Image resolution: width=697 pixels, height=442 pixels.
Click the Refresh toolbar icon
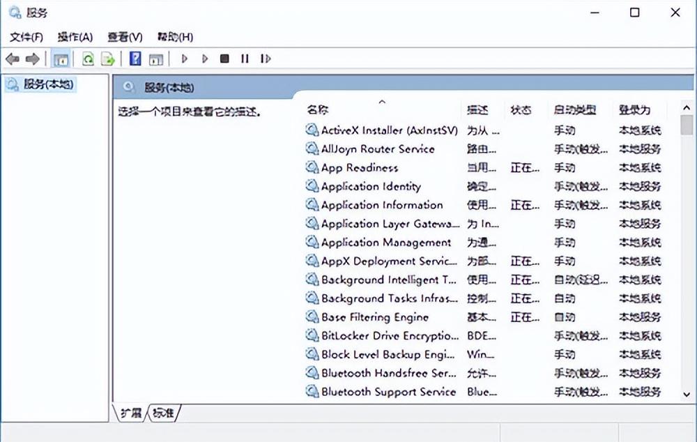click(88, 59)
